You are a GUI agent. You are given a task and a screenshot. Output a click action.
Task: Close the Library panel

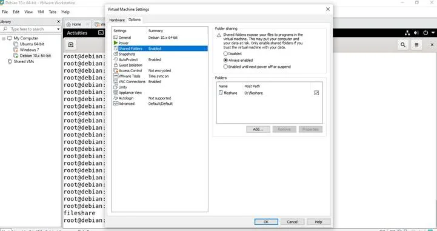pyautogui.click(x=59, y=21)
